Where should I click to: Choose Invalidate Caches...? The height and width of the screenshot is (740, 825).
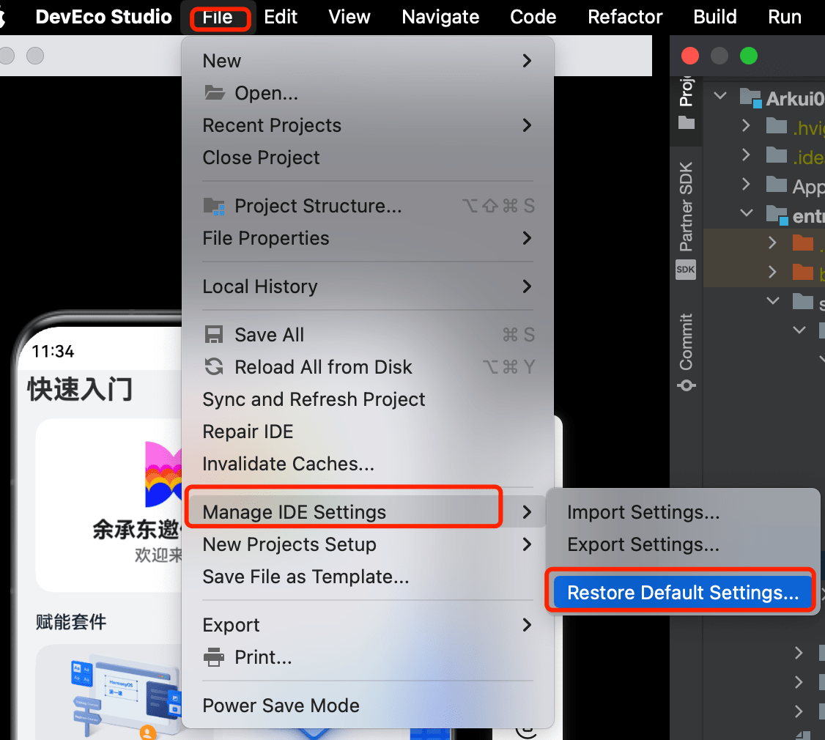coord(367,464)
